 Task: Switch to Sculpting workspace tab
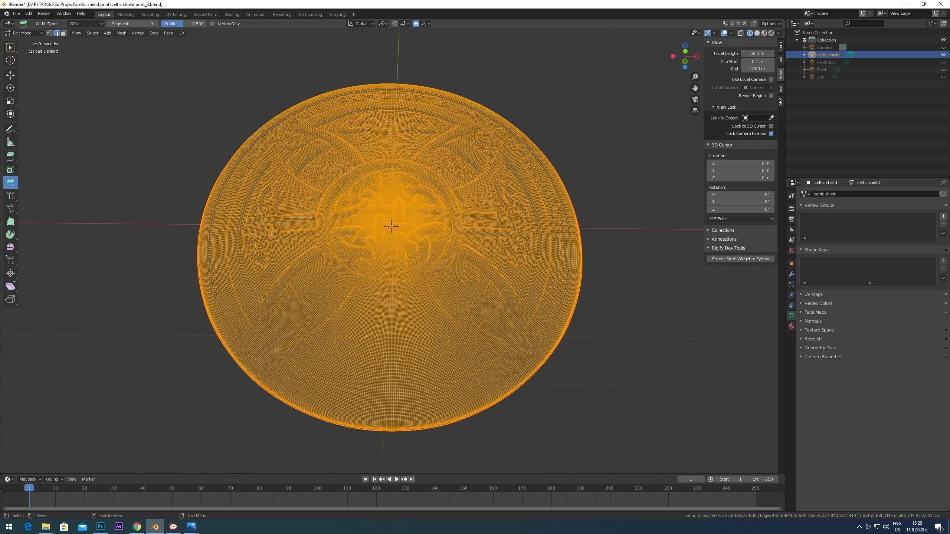pos(150,14)
